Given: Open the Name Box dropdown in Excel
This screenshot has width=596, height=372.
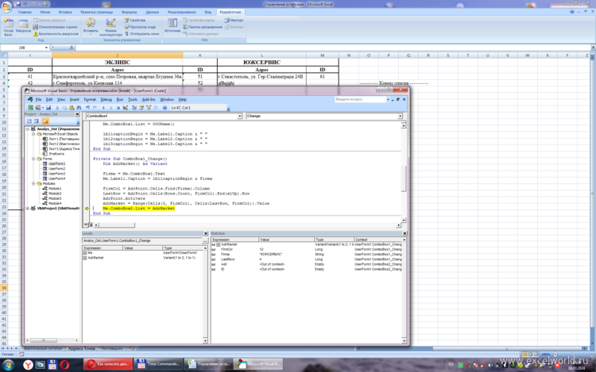Looking at the screenshot, I should point(46,48).
